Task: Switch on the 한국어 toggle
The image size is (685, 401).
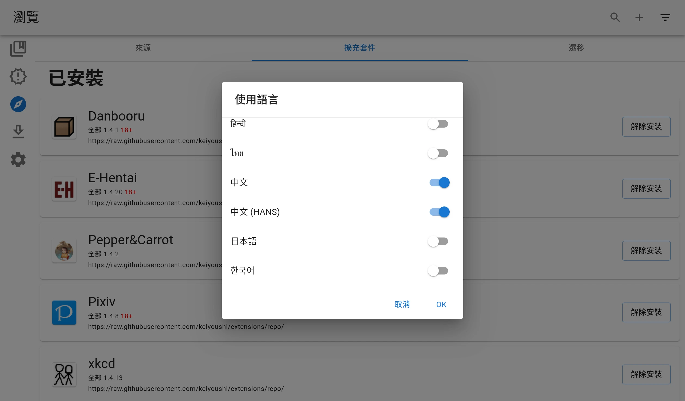Action: pos(438,271)
